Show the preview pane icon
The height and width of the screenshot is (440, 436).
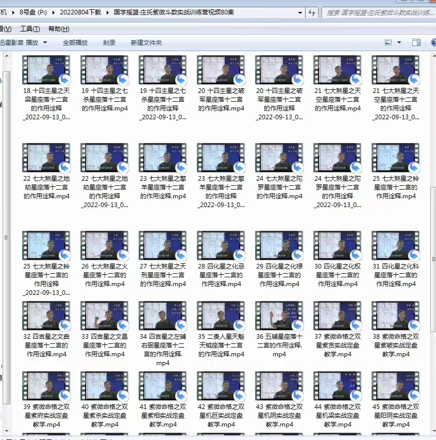(416, 42)
